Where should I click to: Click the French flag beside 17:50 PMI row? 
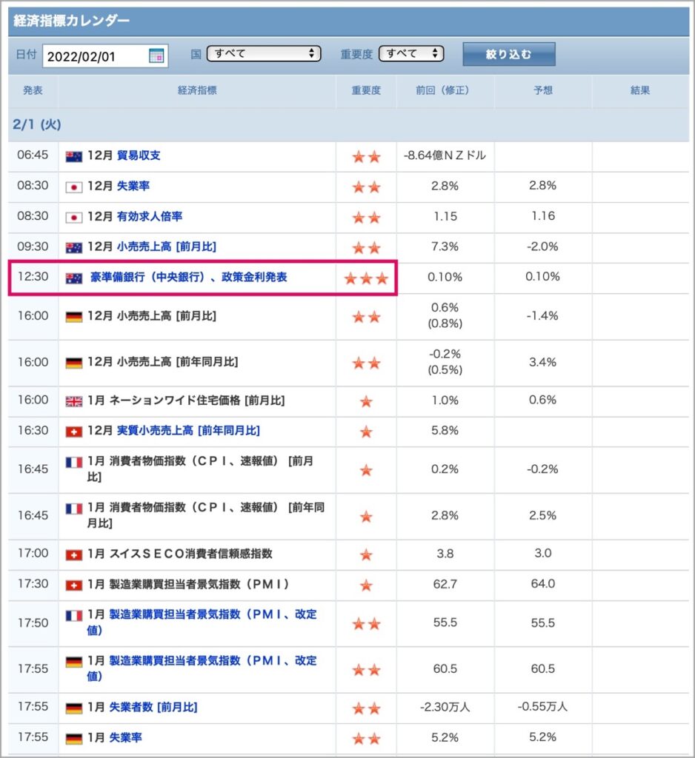74,616
